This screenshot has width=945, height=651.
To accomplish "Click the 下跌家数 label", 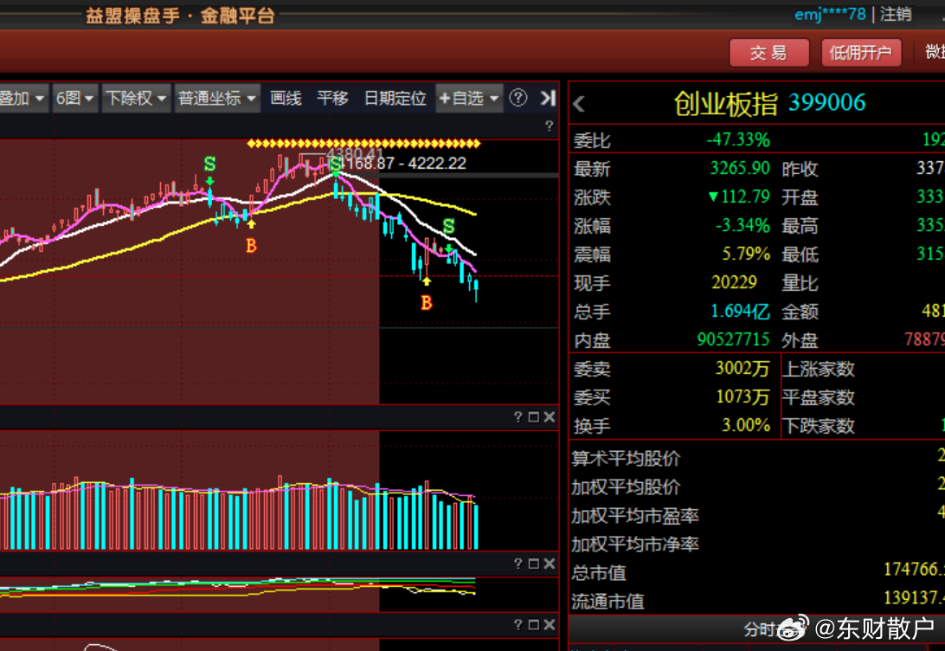I will click(x=818, y=426).
